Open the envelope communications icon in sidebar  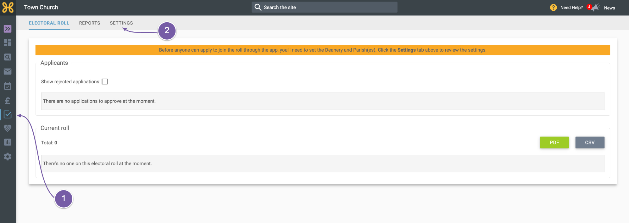[x=8, y=71]
